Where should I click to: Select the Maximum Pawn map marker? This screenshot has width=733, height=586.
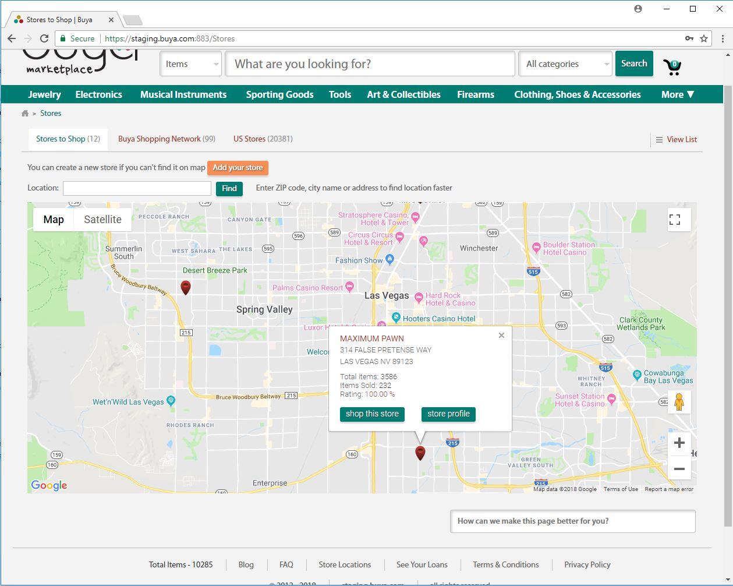point(420,453)
